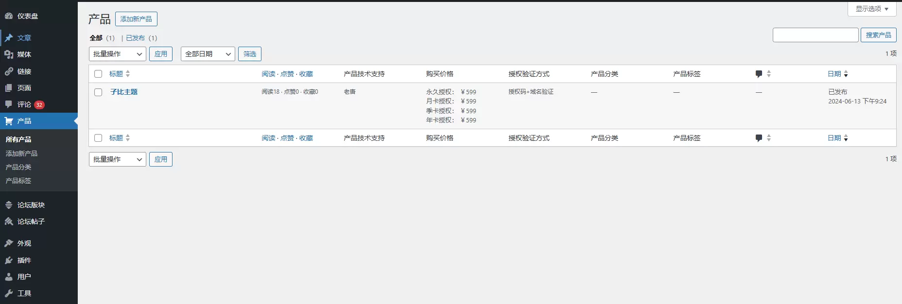902x304 pixels.
Task: Click the 插件 plugin icon
Action: [9, 260]
